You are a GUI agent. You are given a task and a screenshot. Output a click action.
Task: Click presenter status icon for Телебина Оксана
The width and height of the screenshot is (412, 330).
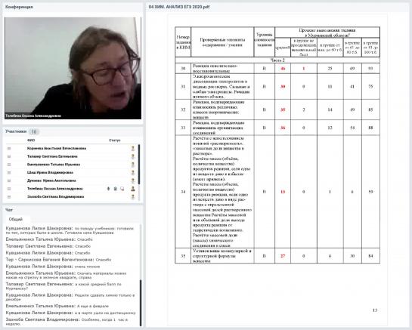pyautogui.click(x=133, y=189)
